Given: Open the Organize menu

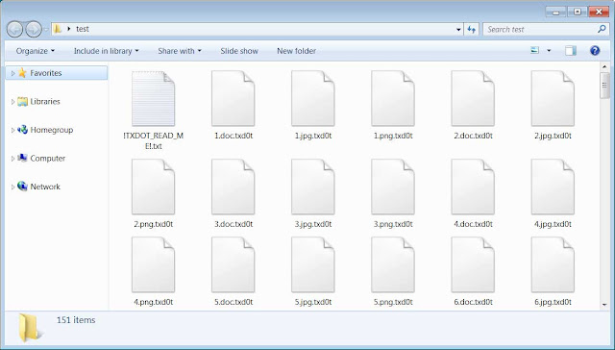Looking at the screenshot, I should pos(36,51).
